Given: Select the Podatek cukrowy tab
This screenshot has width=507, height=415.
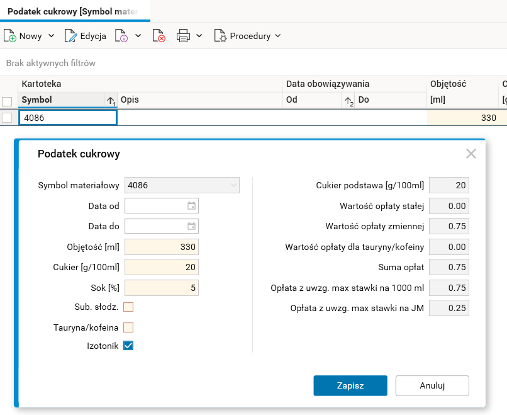Looking at the screenshot, I should 75,11.
